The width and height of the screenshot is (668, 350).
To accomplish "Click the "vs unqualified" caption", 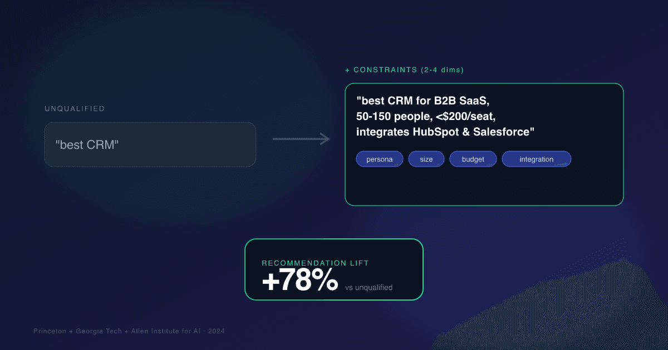I will click(x=369, y=288).
